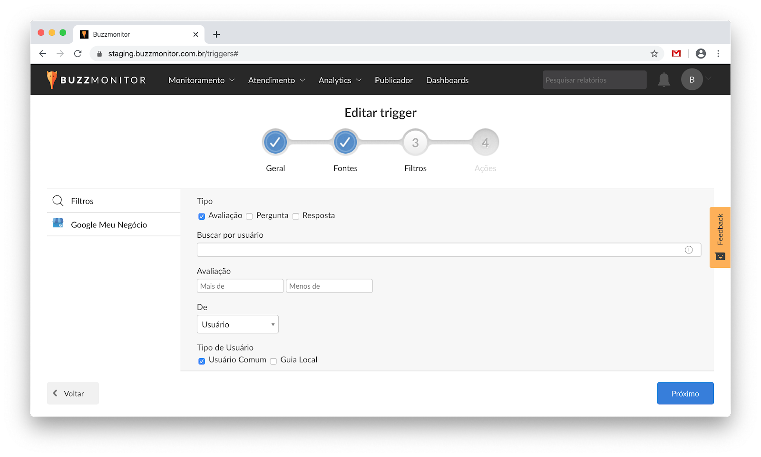Screen dimensions: 761x457
Task: Click the Próximo button
Action: tap(685, 393)
